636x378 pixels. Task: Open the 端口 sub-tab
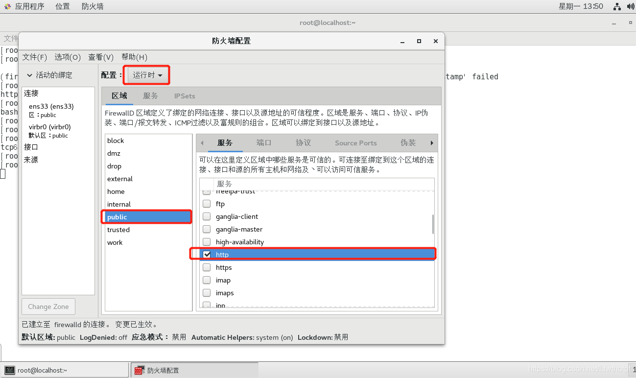coord(264,143)
